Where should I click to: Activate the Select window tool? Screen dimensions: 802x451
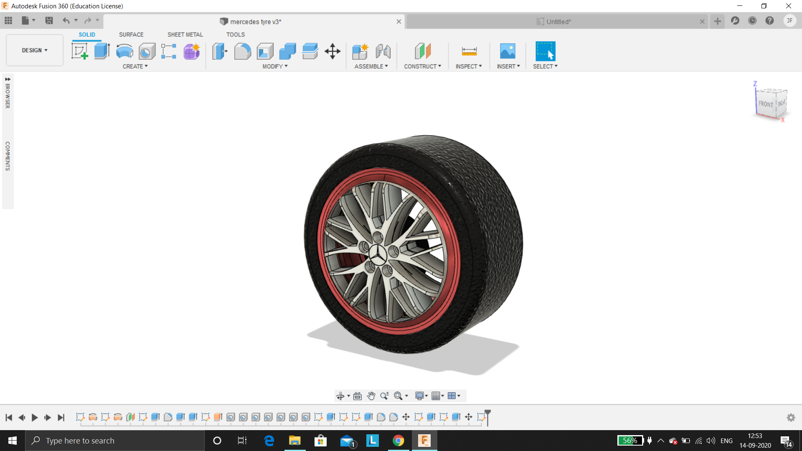click(546, 51)
